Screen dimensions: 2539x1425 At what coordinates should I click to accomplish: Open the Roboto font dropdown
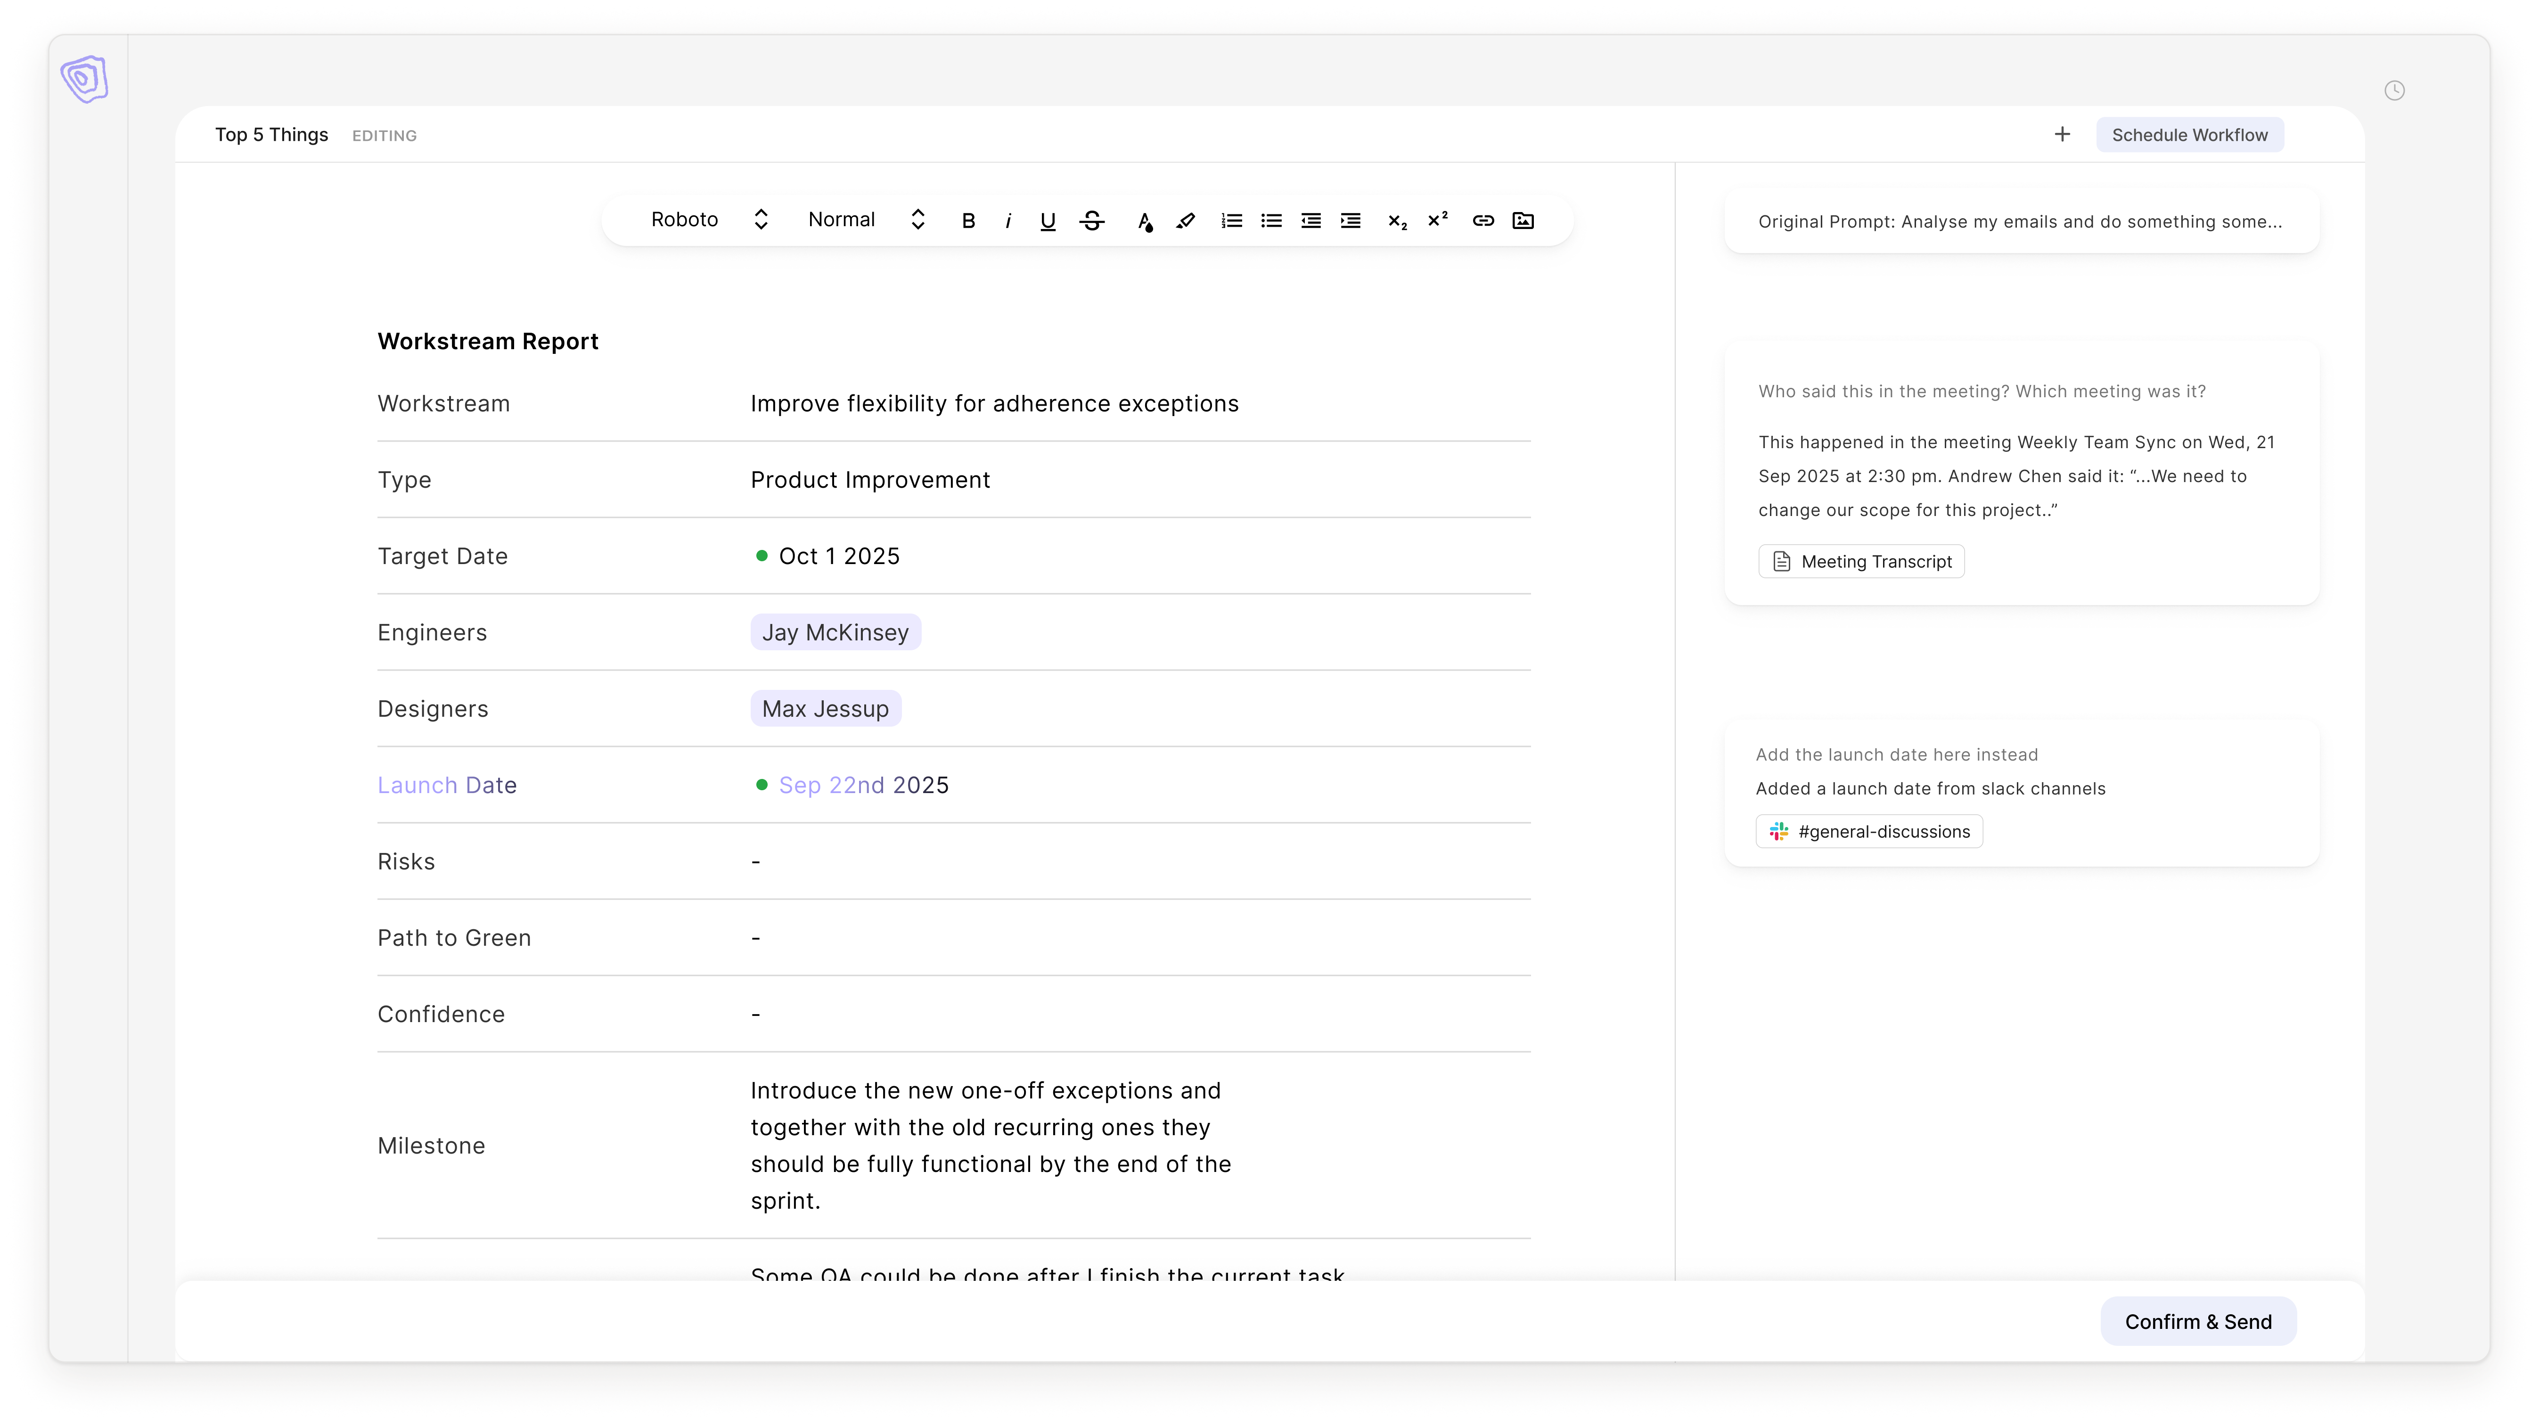709,220
